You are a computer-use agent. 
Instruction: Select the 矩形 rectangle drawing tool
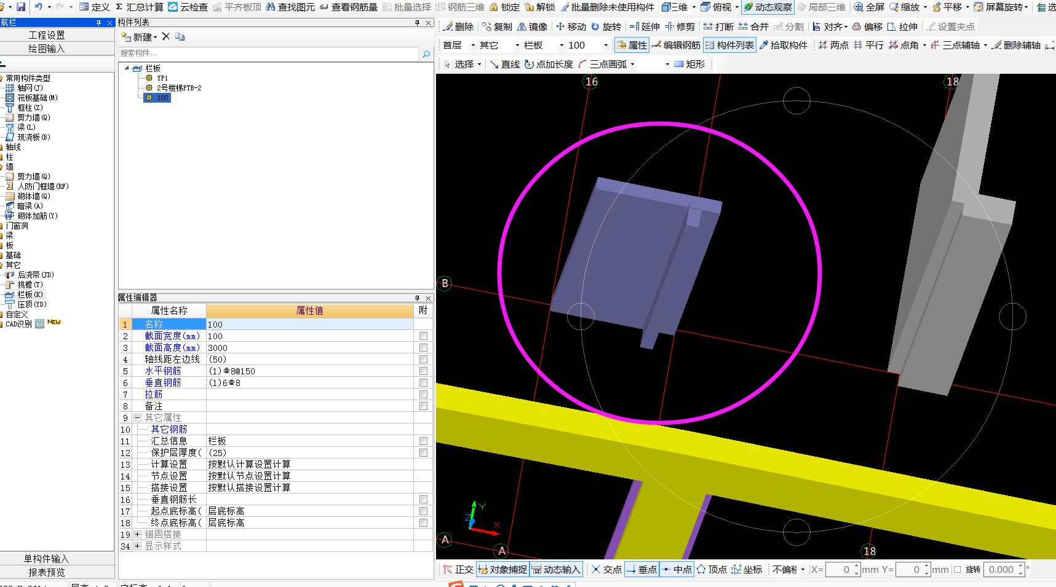[x=690, y=64]
